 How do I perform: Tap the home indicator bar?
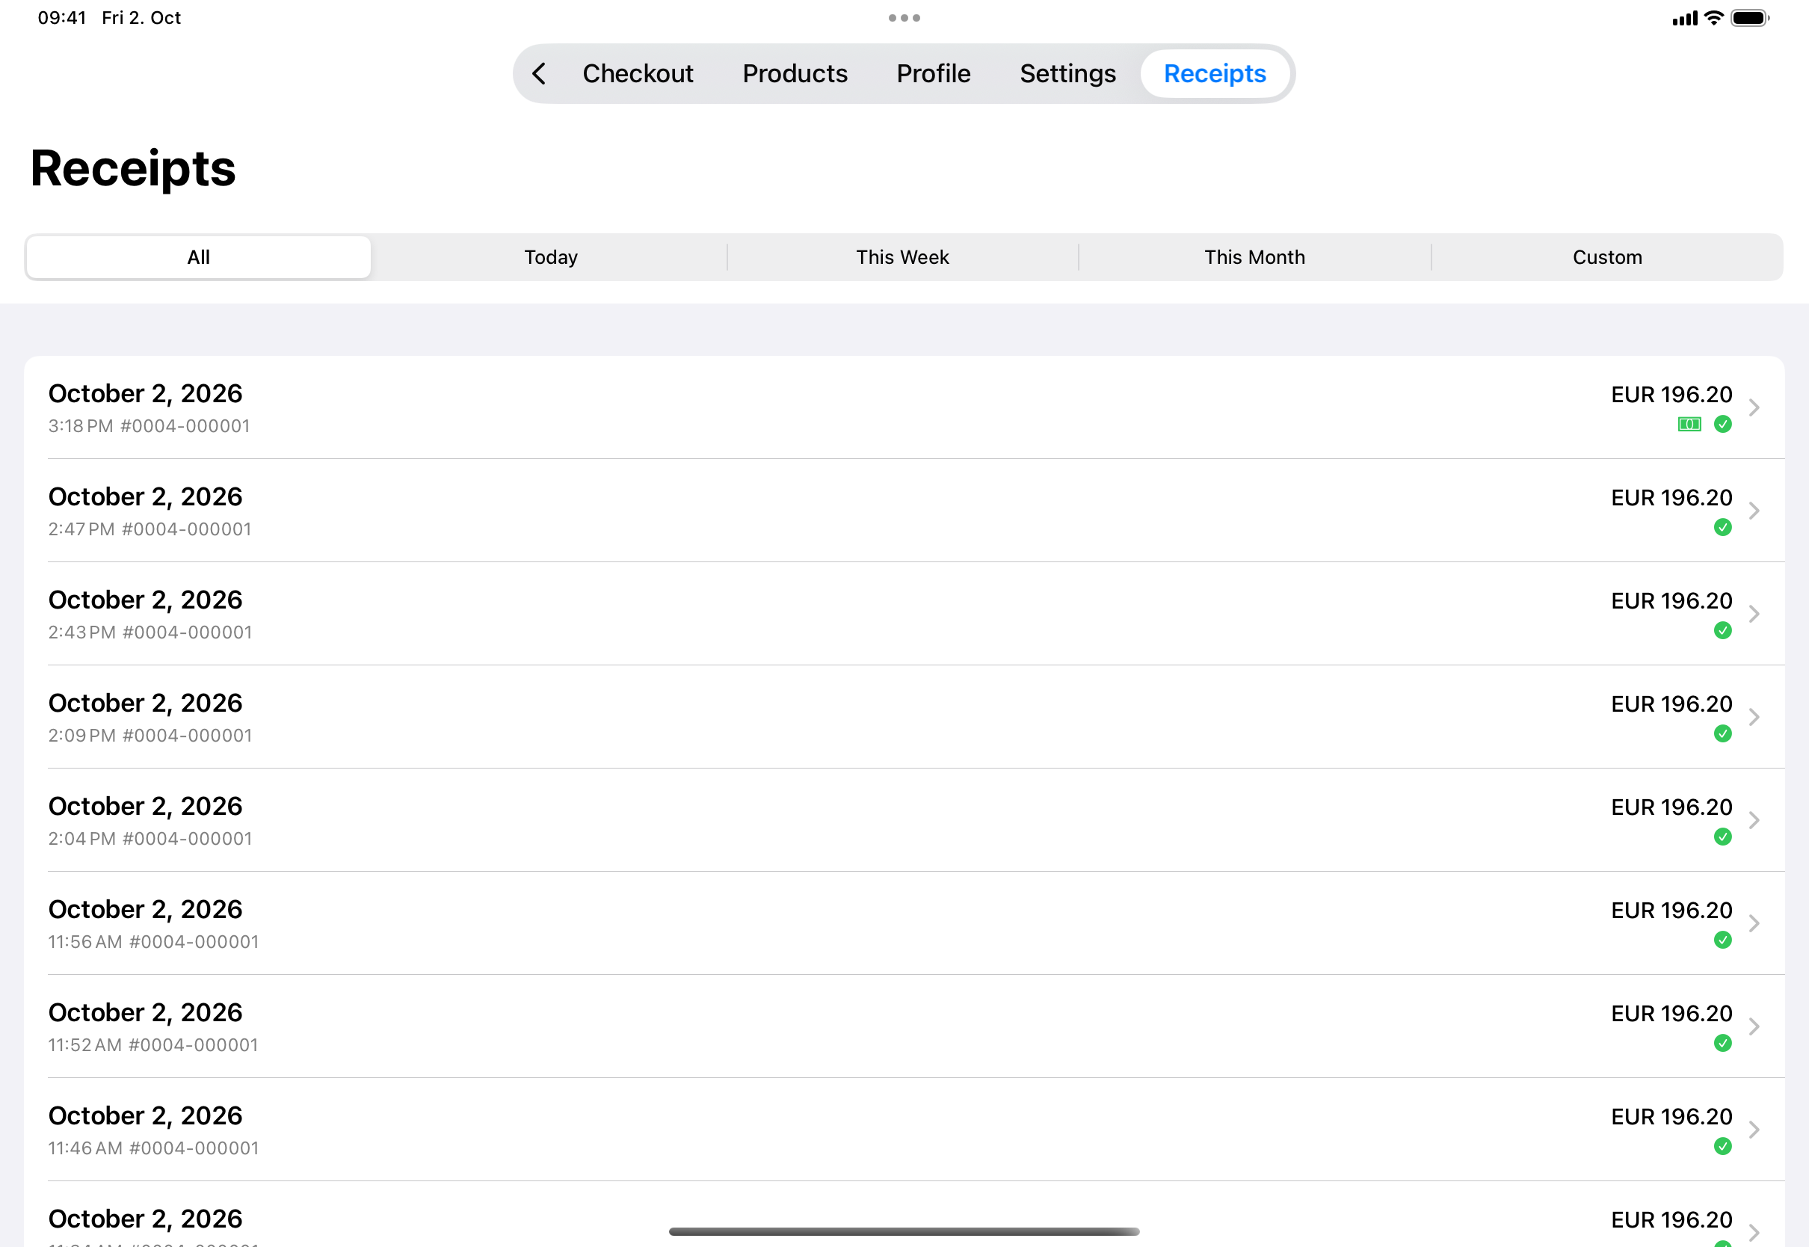tap(904, 1231)
